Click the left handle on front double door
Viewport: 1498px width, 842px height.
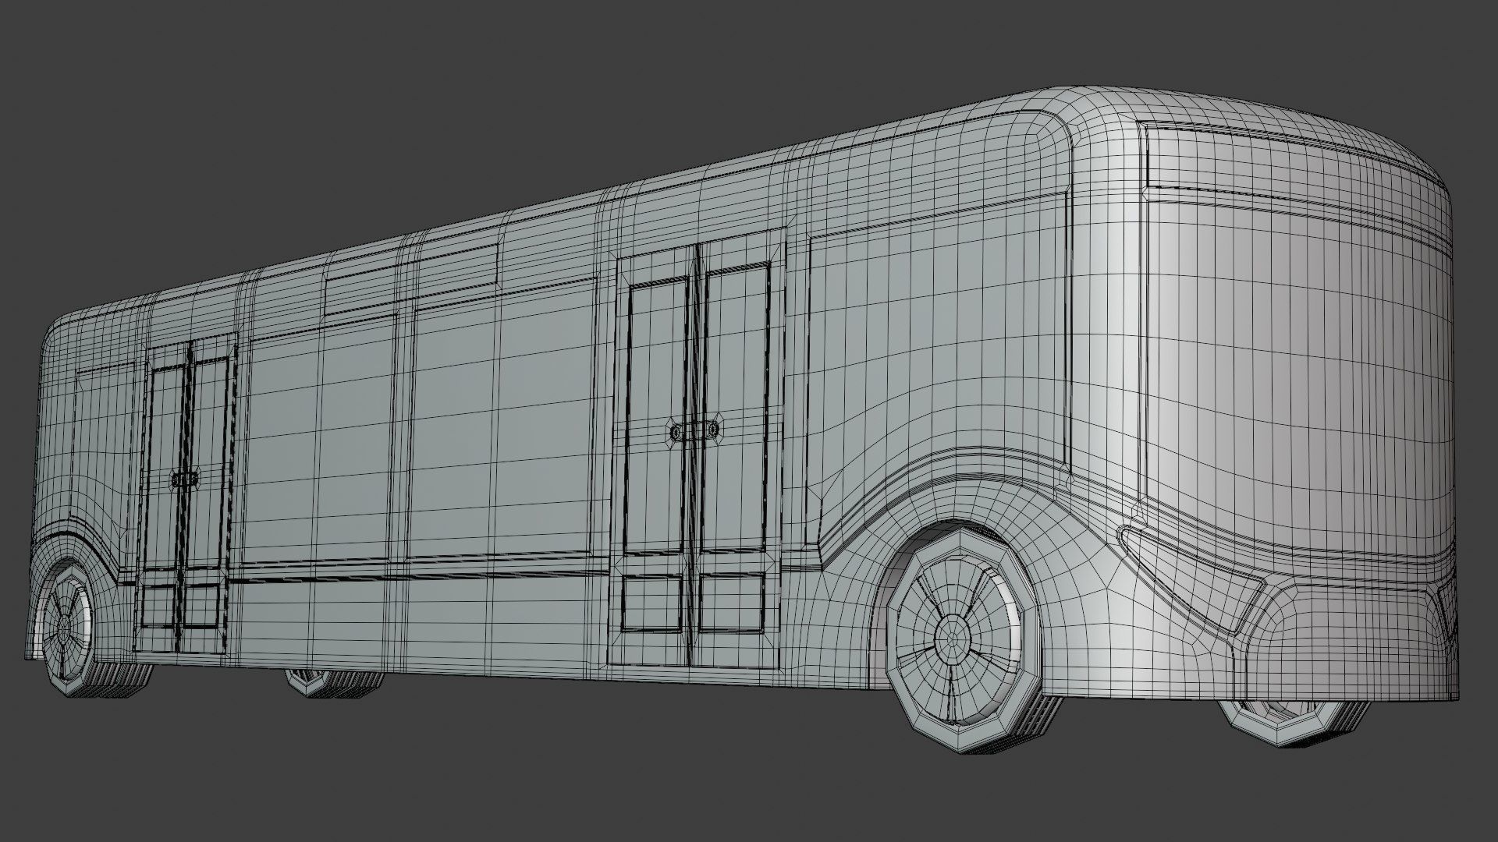click(x=676, y=431)
